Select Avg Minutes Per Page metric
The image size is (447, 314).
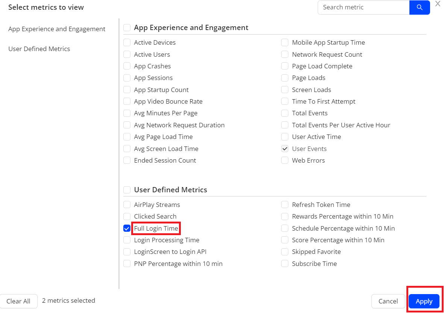click(127, 113)
